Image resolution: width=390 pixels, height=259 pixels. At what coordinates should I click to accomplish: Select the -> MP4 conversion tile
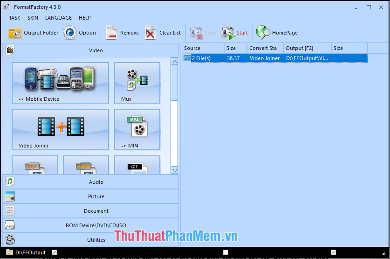tap(137, 130)
